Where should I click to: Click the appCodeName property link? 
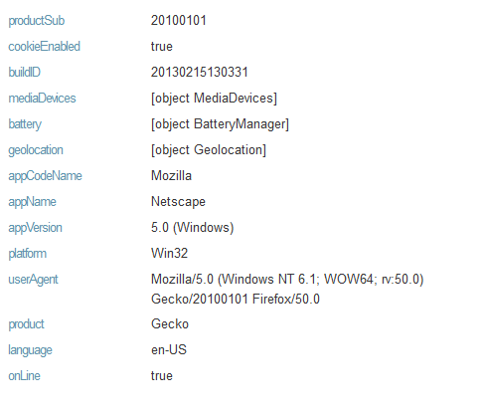(45, 176)
